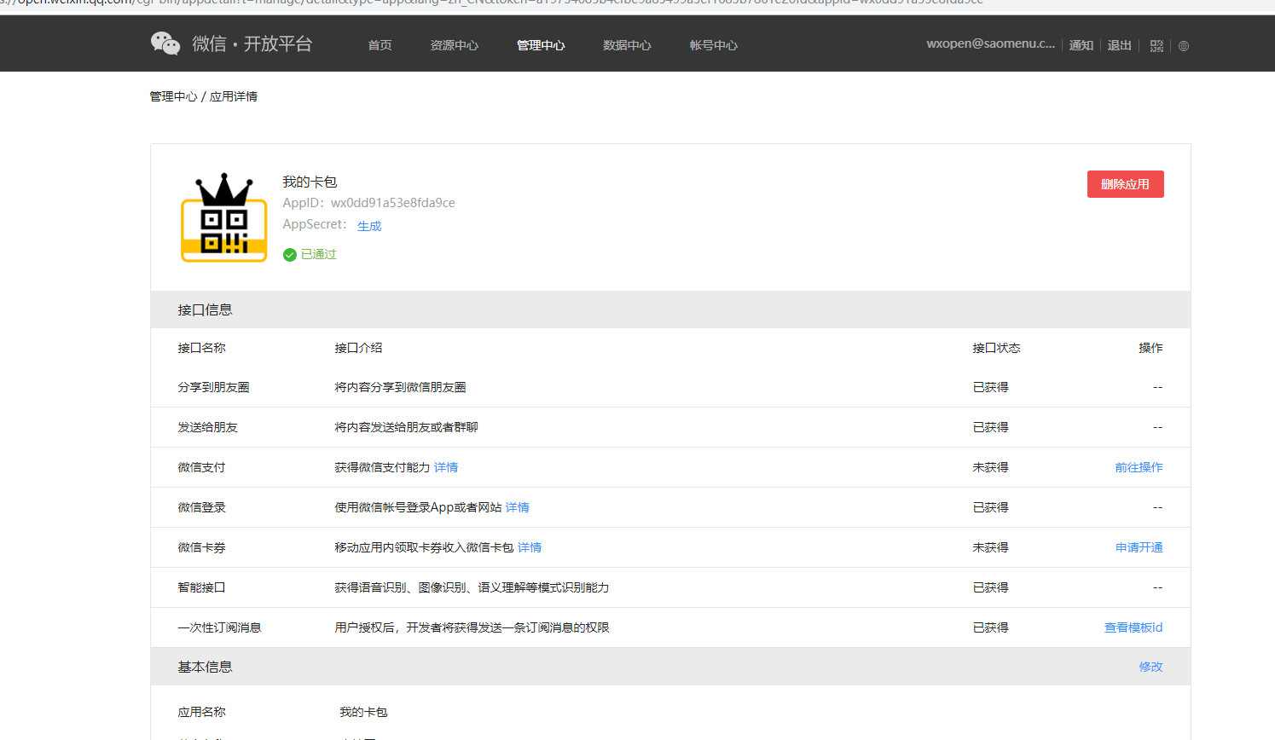The image size is (1275, 740).
Task: Click the AppID text wx0dd91a53e8fda9ce
Action: coord(393,203)
